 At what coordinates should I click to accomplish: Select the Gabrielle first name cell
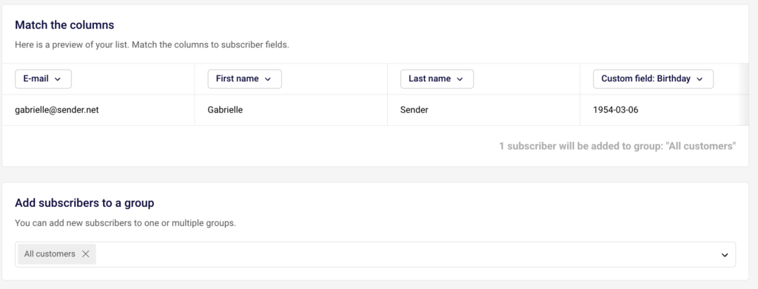(x=291, y=110)
